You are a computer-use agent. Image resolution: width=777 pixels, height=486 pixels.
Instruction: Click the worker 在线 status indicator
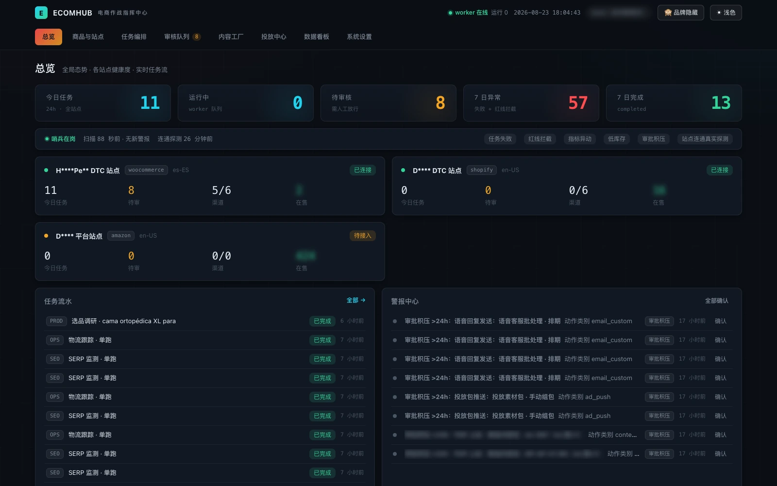468,13
